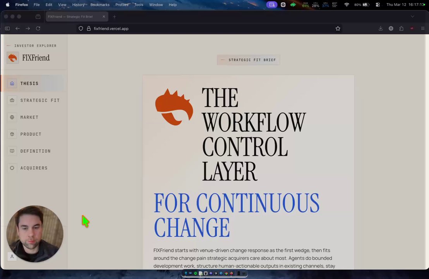This screenshot has width=429, height=279.
Task: Click the site security padlock icon
Action: 89,28
